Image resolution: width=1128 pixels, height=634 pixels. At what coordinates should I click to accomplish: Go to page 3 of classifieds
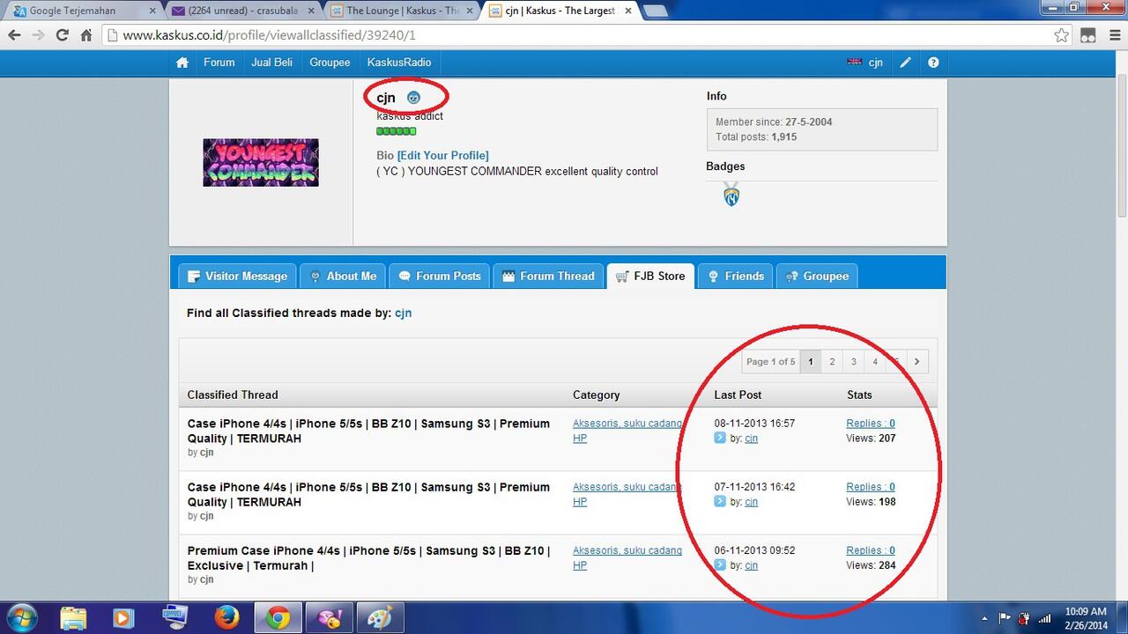click(x=853, y=361)
